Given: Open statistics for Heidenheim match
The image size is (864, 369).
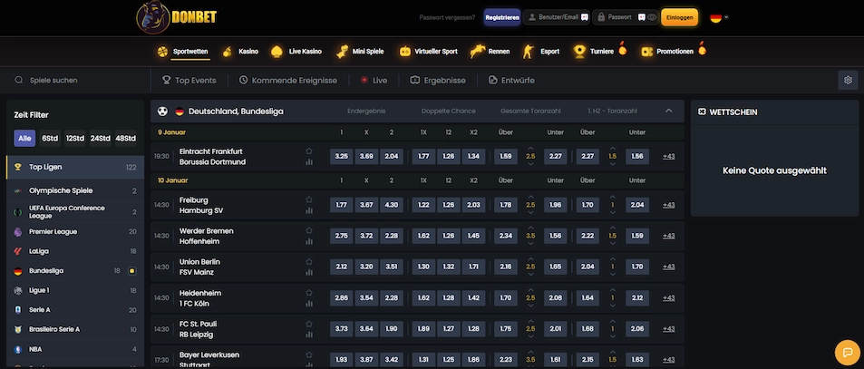Looking at the screenshot, I should tap(309, 304).
